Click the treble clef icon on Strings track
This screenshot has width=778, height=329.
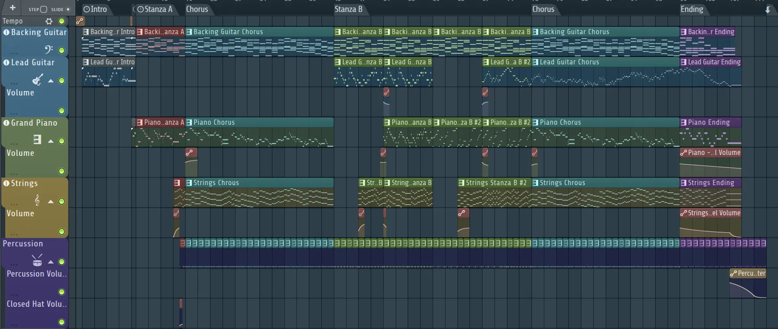[x=37, y=201]
